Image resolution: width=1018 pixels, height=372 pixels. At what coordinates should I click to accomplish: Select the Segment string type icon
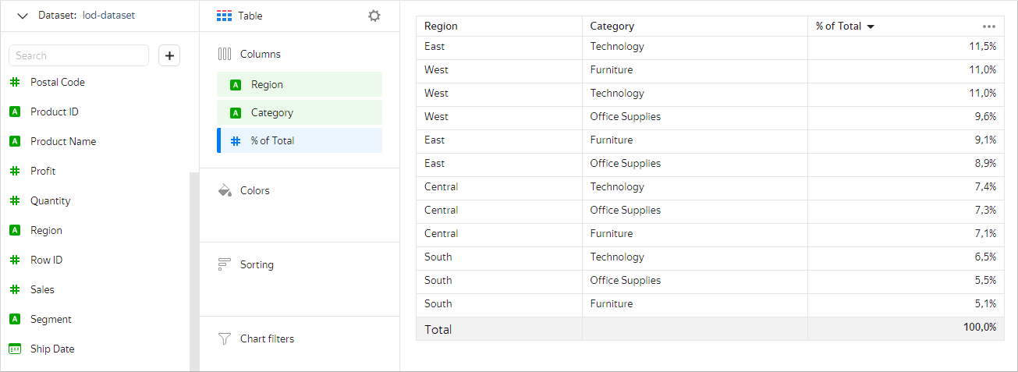[x=14, y=319]
